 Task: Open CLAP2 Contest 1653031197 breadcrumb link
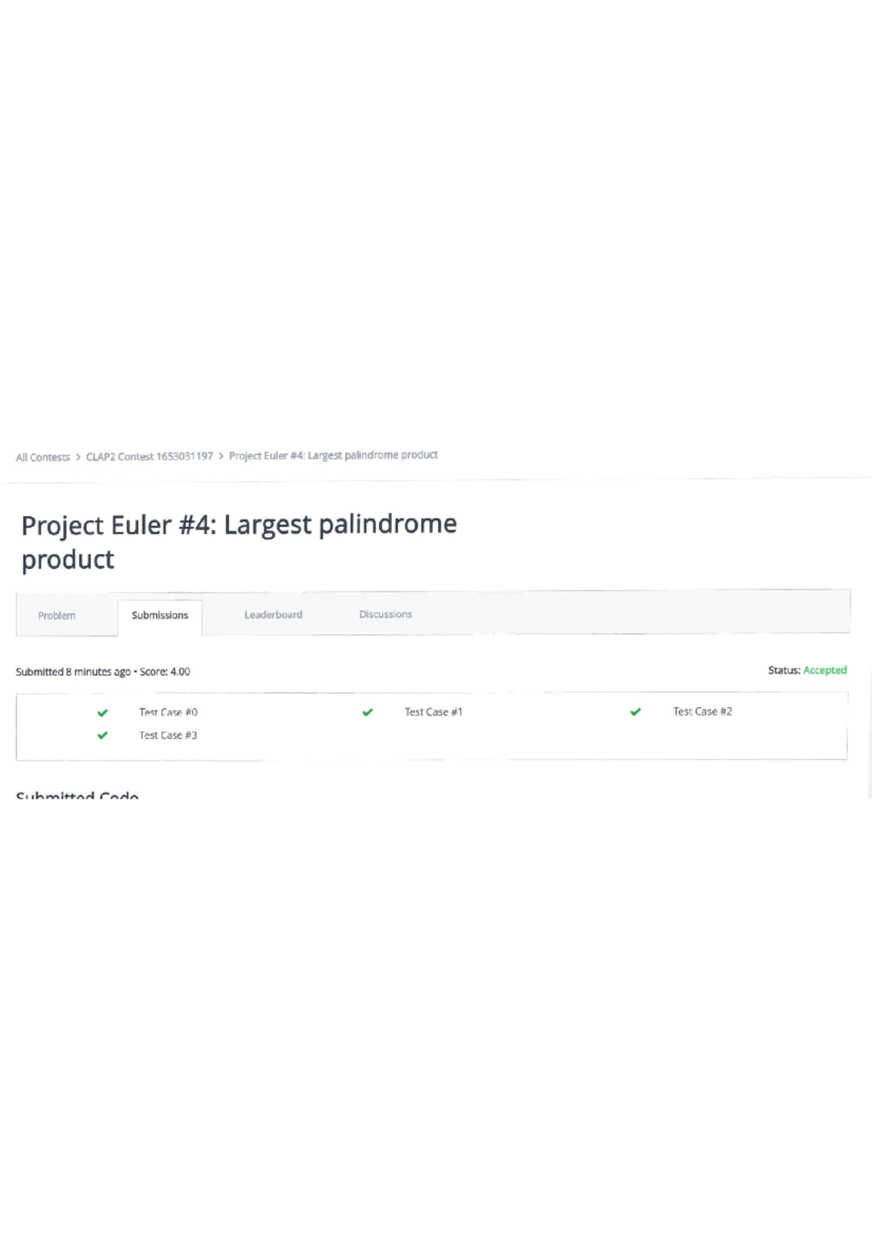(x=149, y=456)
